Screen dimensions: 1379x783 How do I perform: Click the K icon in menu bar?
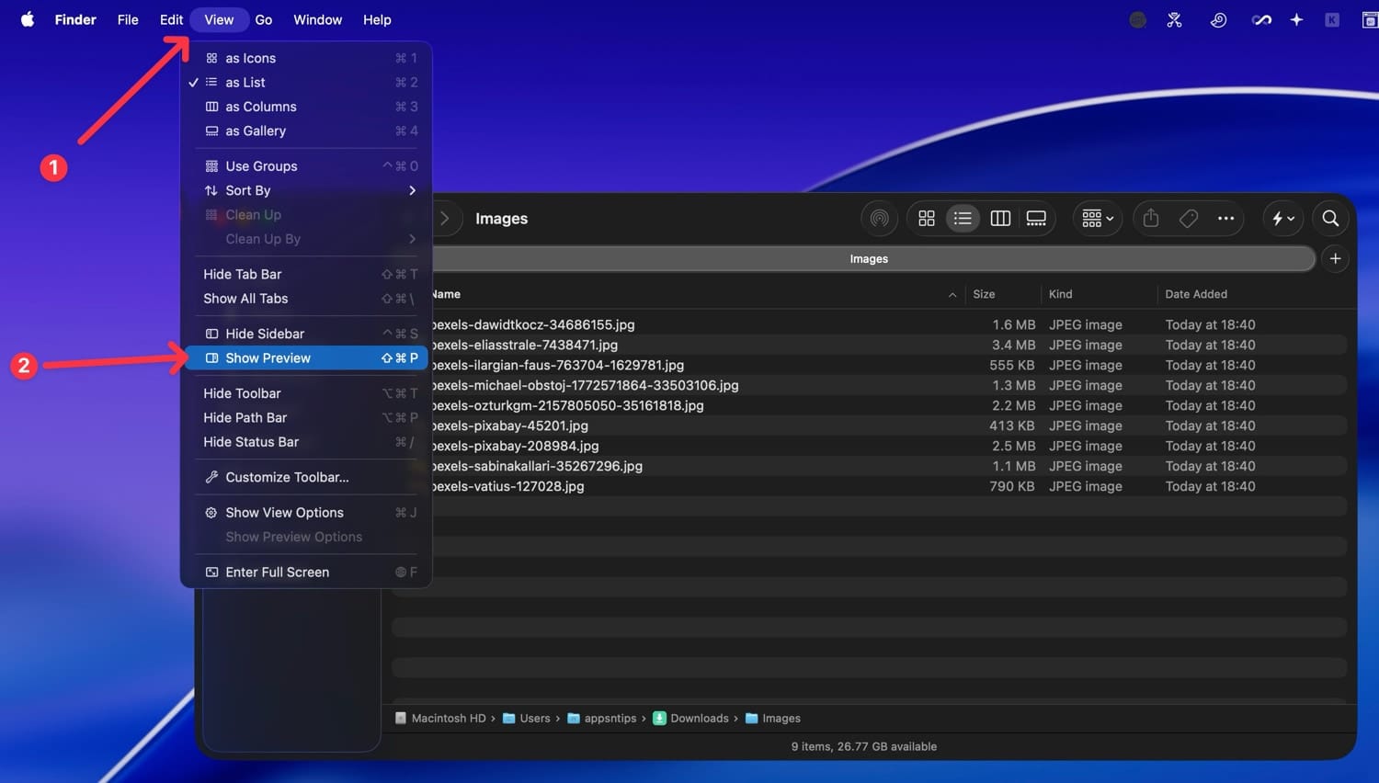click(1332, 19)
